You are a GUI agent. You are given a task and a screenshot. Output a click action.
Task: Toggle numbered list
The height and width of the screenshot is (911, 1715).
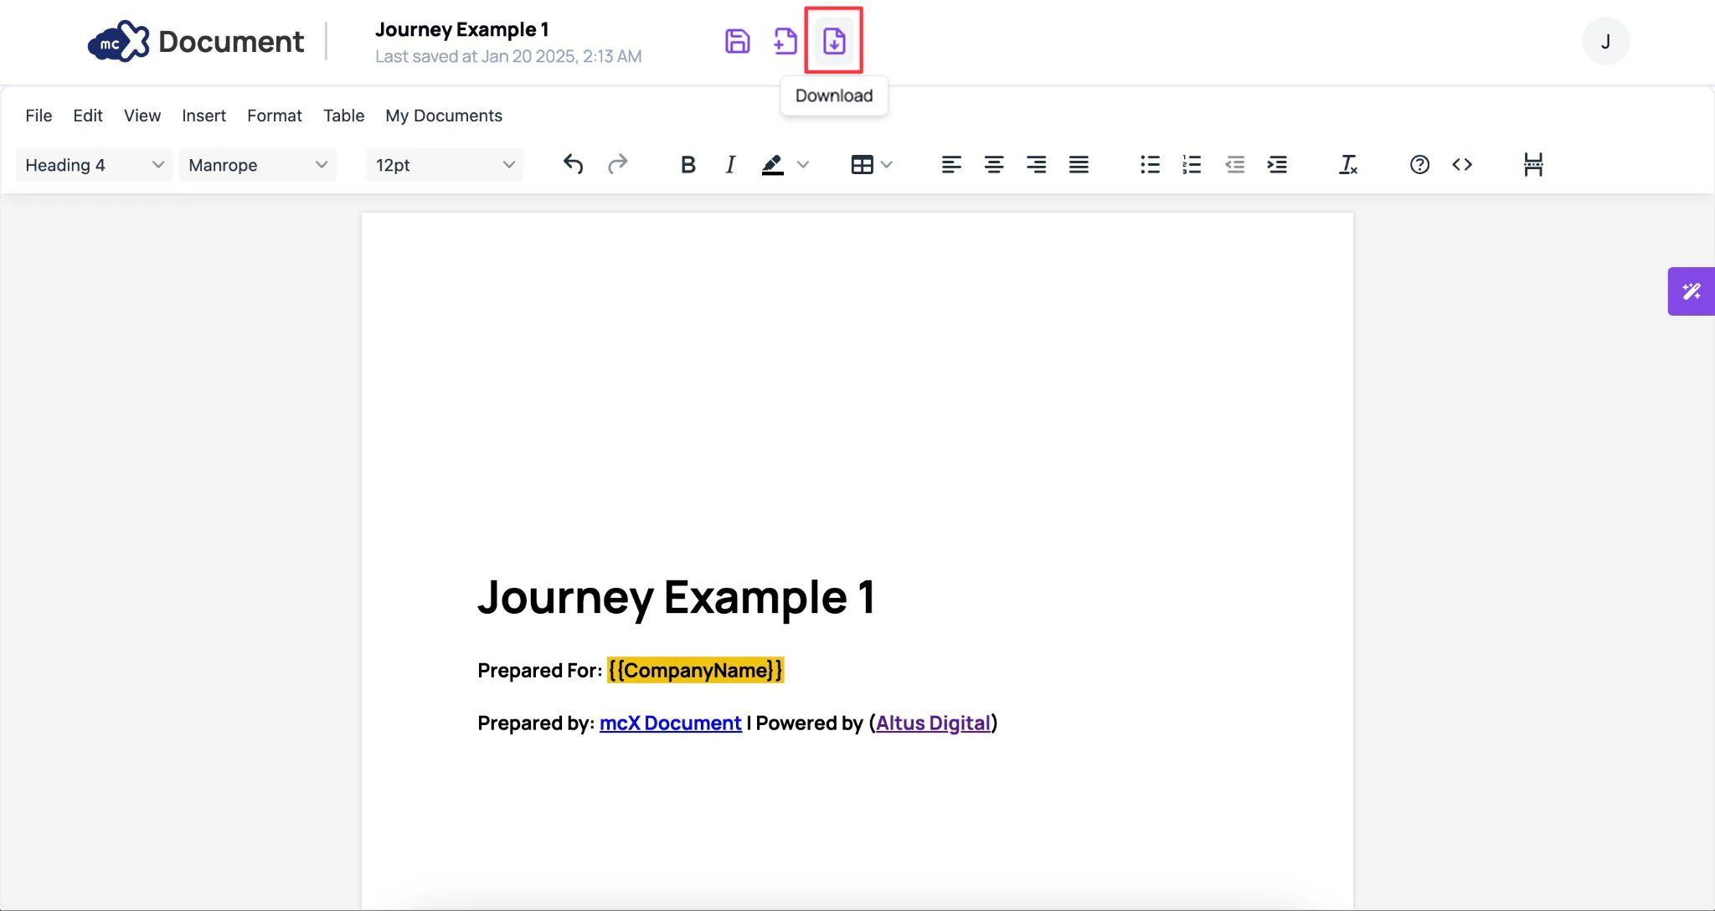pos(1192,165)
